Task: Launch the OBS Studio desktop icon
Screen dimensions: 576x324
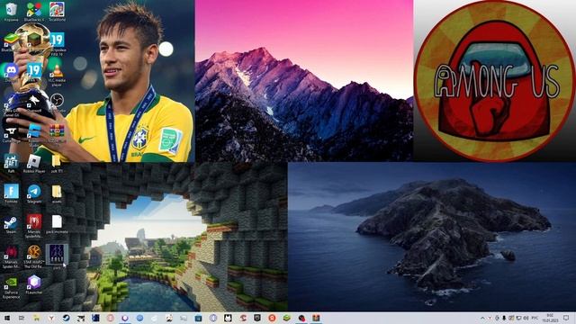Action: (x=57, y=101)
